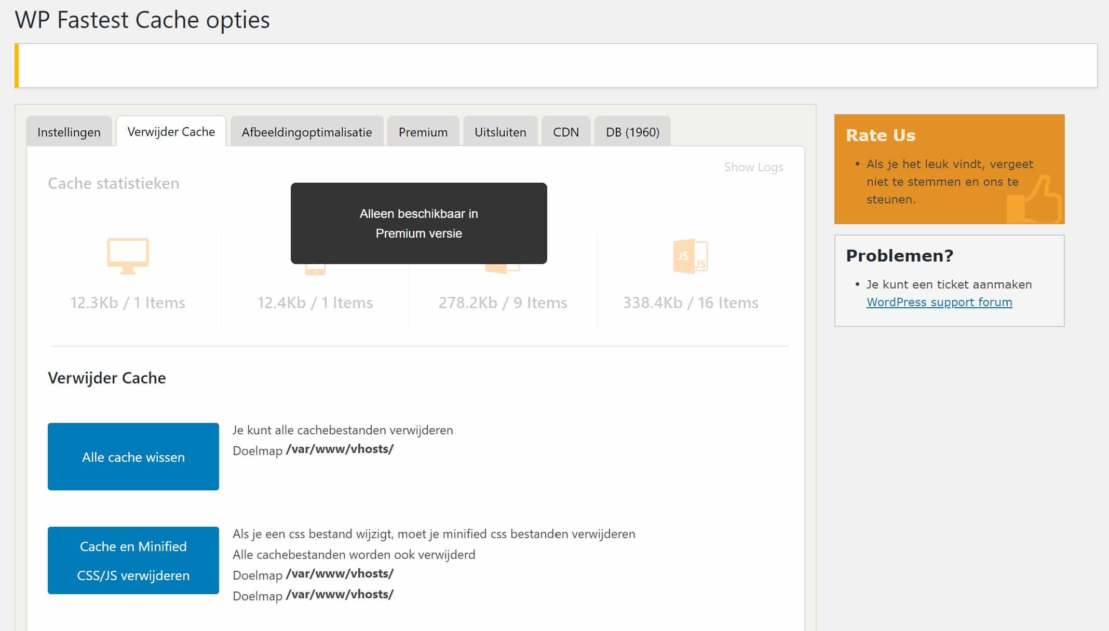Click the 'Cache statistieken' heading
Viewport: 1109px width, 631px height.
(114, 183)
